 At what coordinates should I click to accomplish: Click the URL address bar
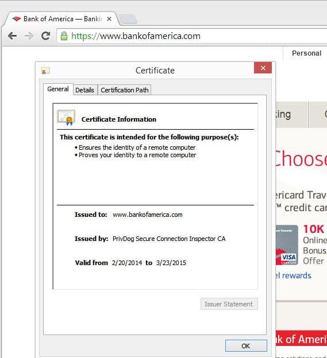click(x=191, y=36)
